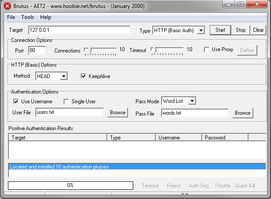271x199 pixels.
Task: Click the 0% progress bar
Action: tap(71, 185)
